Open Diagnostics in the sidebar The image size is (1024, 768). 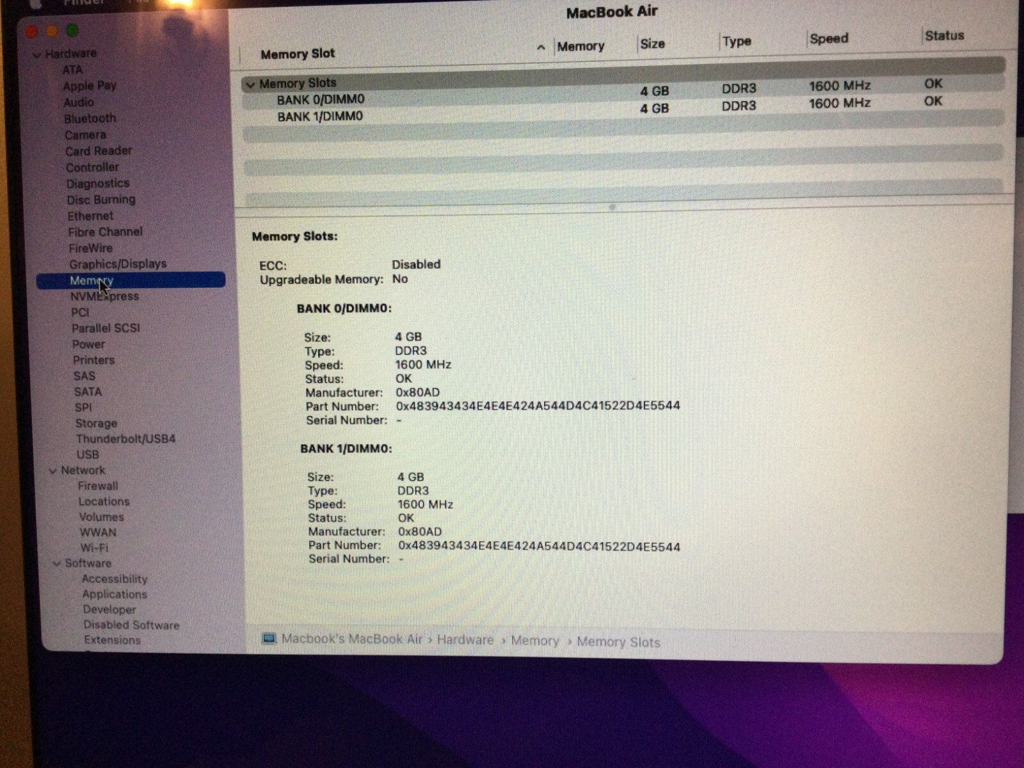98,184
